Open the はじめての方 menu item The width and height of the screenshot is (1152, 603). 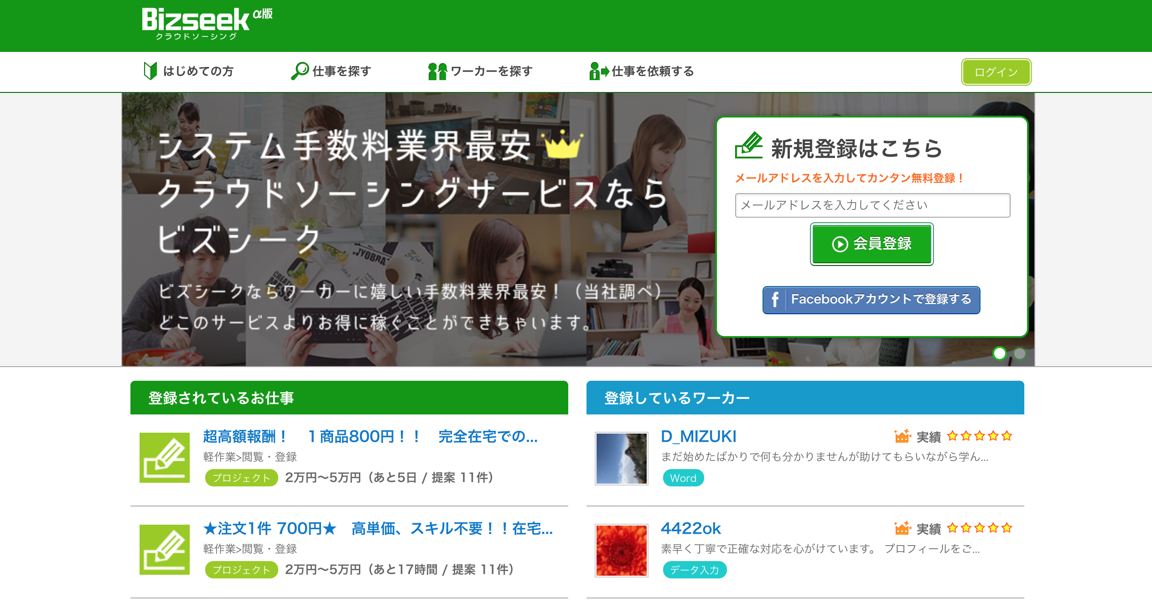(188, 71)
